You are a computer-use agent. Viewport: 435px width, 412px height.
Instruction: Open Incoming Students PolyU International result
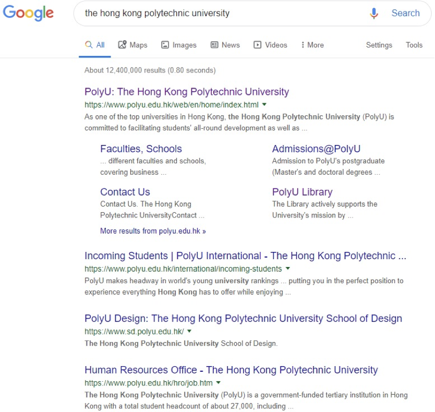(246, 256)
